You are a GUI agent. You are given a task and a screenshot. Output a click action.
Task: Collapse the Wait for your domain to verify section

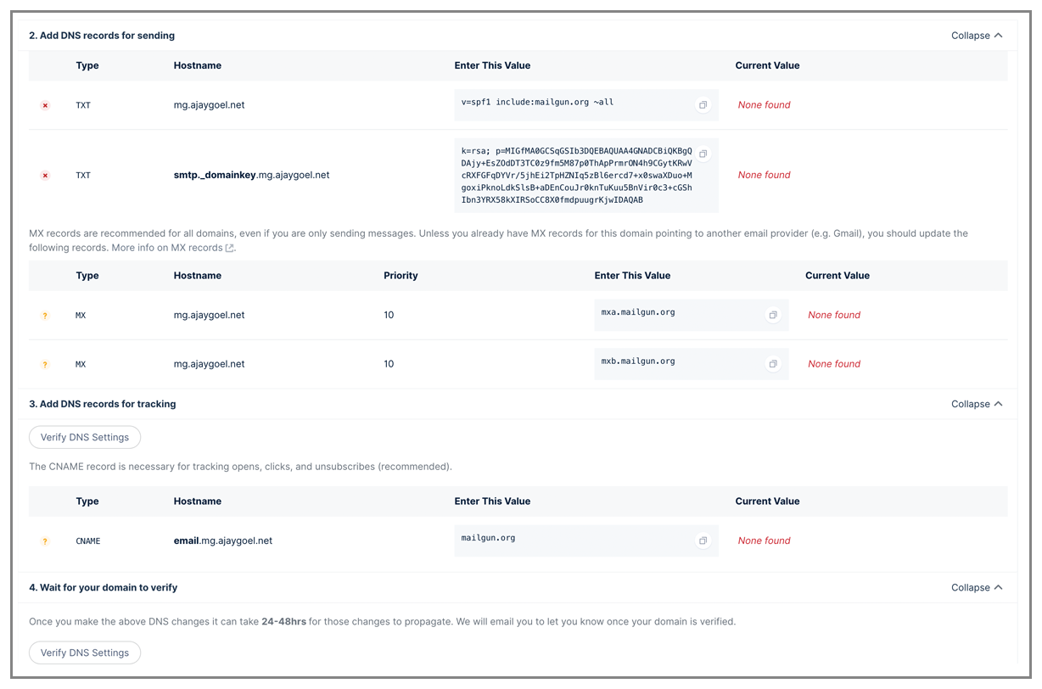pos(977,587)
